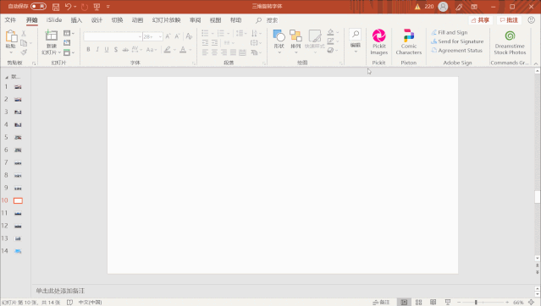Click the Undo icon
Viewport: 541px width, 306px height.
pos(68,7)
